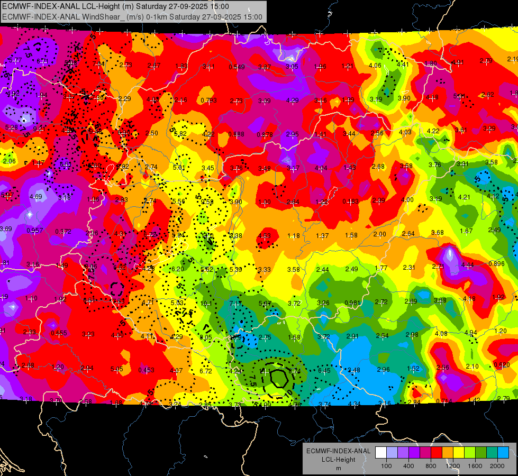
Task: Select the magenta legend swatch
Action: click(425, 453)
